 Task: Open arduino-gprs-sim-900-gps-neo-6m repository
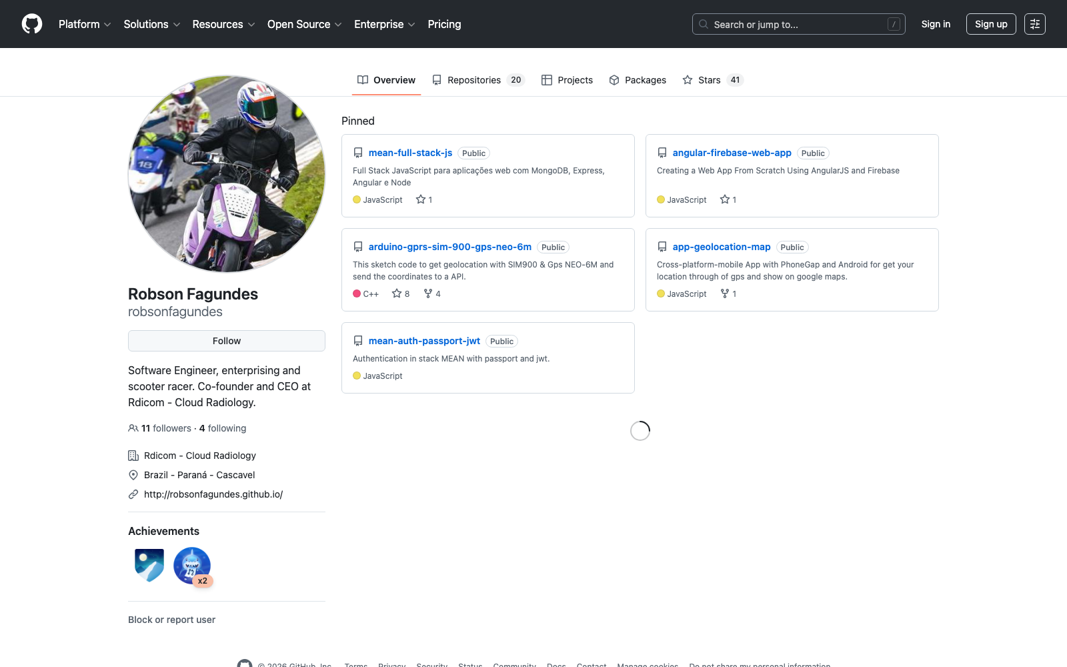(450, 247)
